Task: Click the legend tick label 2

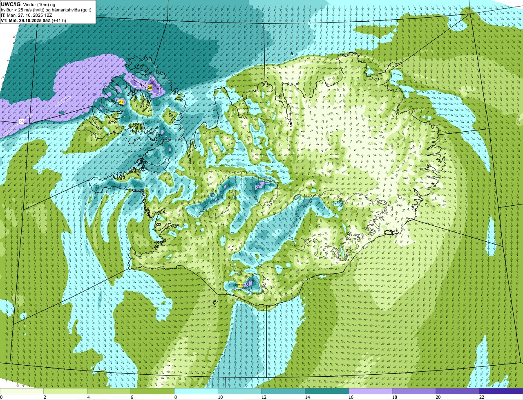Action: click(x=45, y=397)
